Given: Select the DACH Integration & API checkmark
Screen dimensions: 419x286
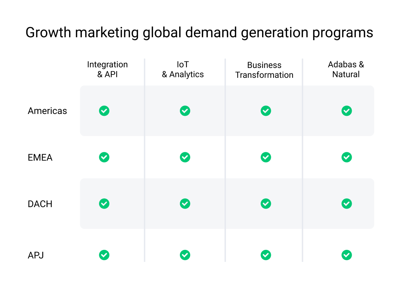Looking at the screenshot, I should pos(104,204).
